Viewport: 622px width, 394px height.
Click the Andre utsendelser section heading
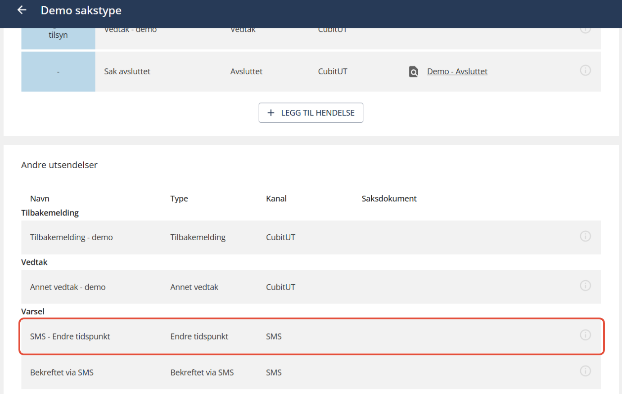pyautogui.click(x=59, y=165)
